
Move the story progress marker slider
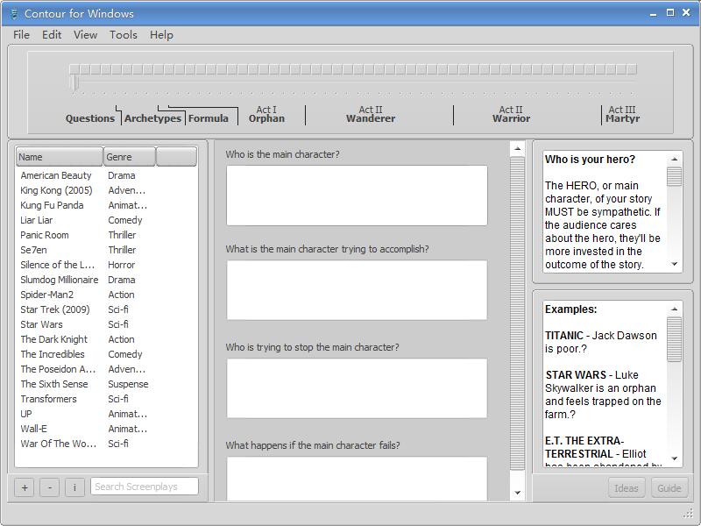(x=75, y=79)
